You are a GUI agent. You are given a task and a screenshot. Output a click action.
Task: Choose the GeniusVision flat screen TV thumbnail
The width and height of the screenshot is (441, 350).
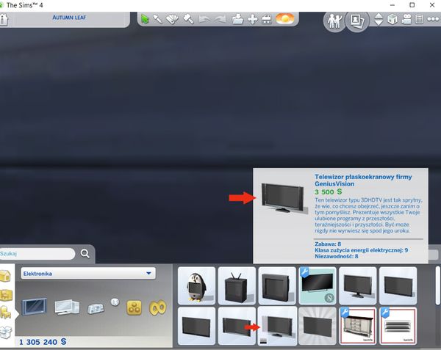tap(277, 326)
